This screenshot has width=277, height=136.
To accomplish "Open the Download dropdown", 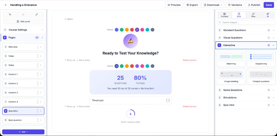I will 213,5.
